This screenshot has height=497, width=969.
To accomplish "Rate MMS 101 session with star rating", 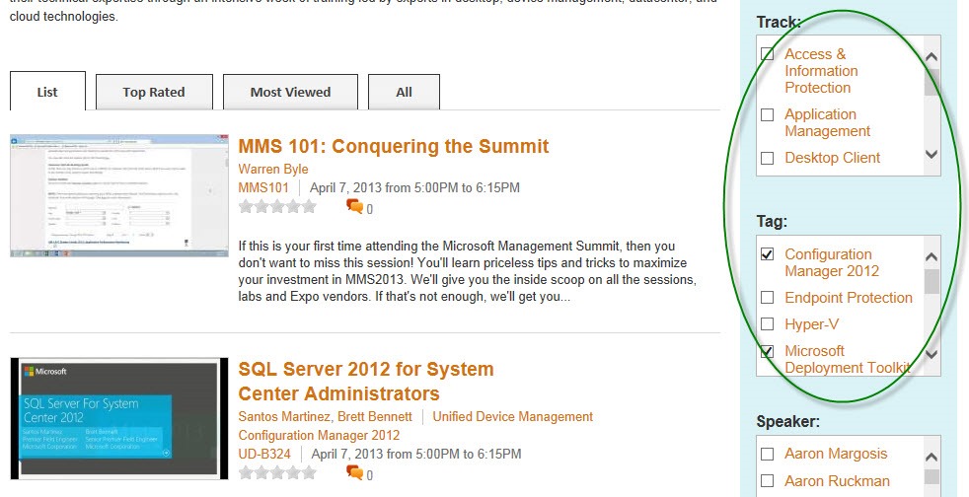I will click(277, 207).
